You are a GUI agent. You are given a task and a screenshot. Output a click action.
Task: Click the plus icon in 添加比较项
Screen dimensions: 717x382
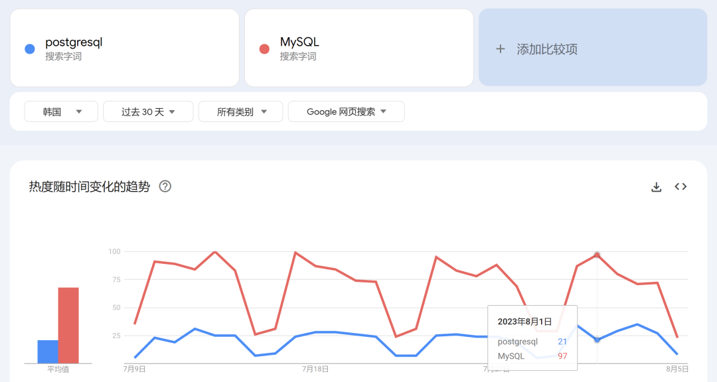click(501, 49)
